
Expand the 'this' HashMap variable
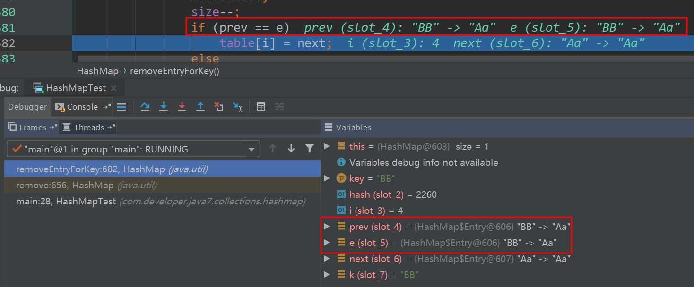pyautogui.click(x=327, y=146)
